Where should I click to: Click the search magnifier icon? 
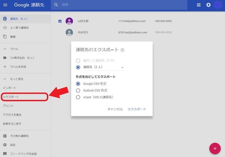56,5
